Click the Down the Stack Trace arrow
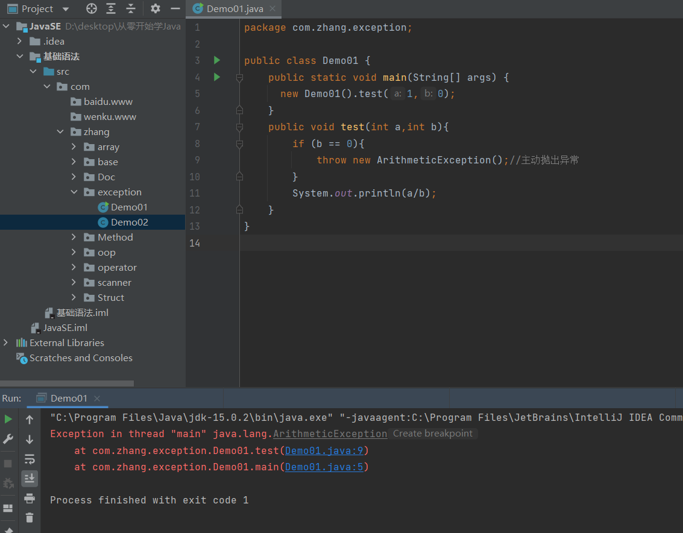The width and height of the screenshot is (683, 533). (x=29, y=440)
